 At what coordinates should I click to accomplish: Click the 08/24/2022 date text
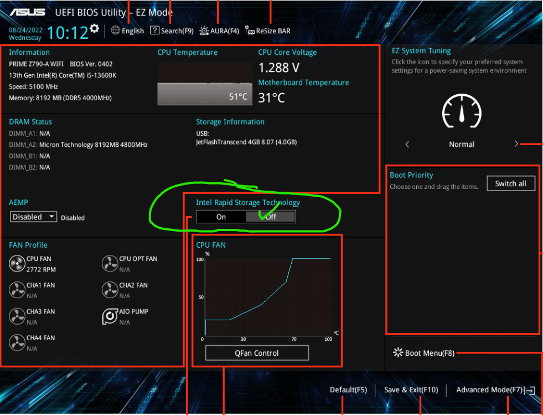[25, 30]
